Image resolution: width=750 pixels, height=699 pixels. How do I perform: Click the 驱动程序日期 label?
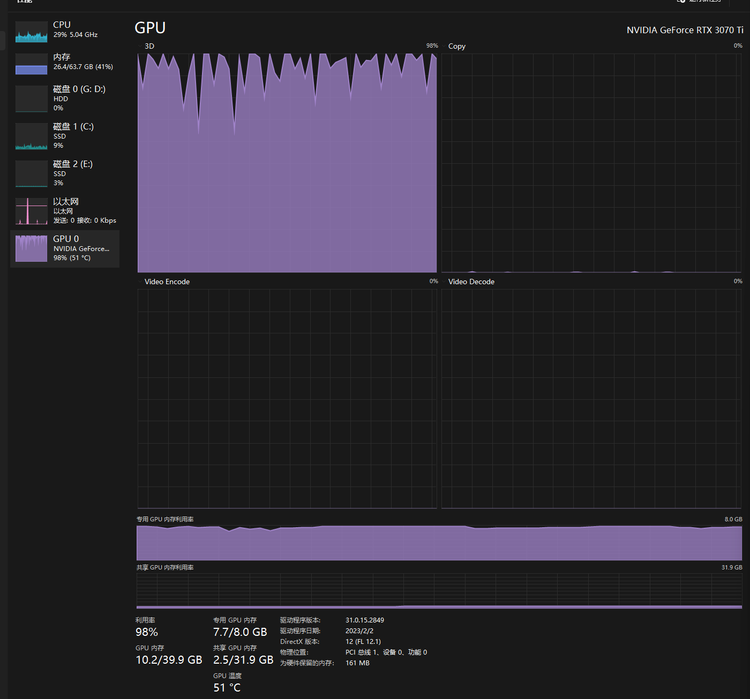coord(300,631)
